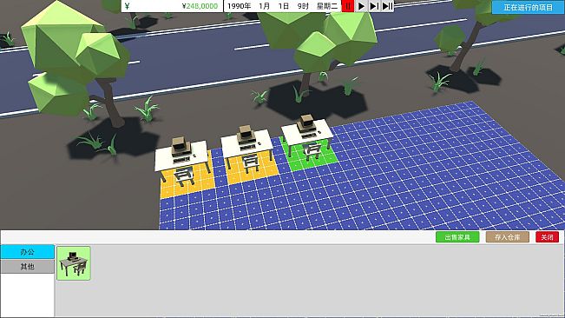Click the year 1990年 in date bar
Screen dimensions: 565x318
pyautogui.click(x=239, y=6)
